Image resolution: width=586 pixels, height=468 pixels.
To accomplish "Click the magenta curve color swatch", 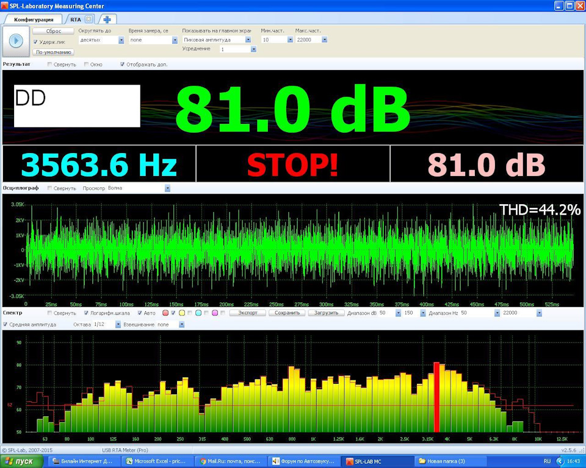I will pyautogui.click(x=215, y=313).
